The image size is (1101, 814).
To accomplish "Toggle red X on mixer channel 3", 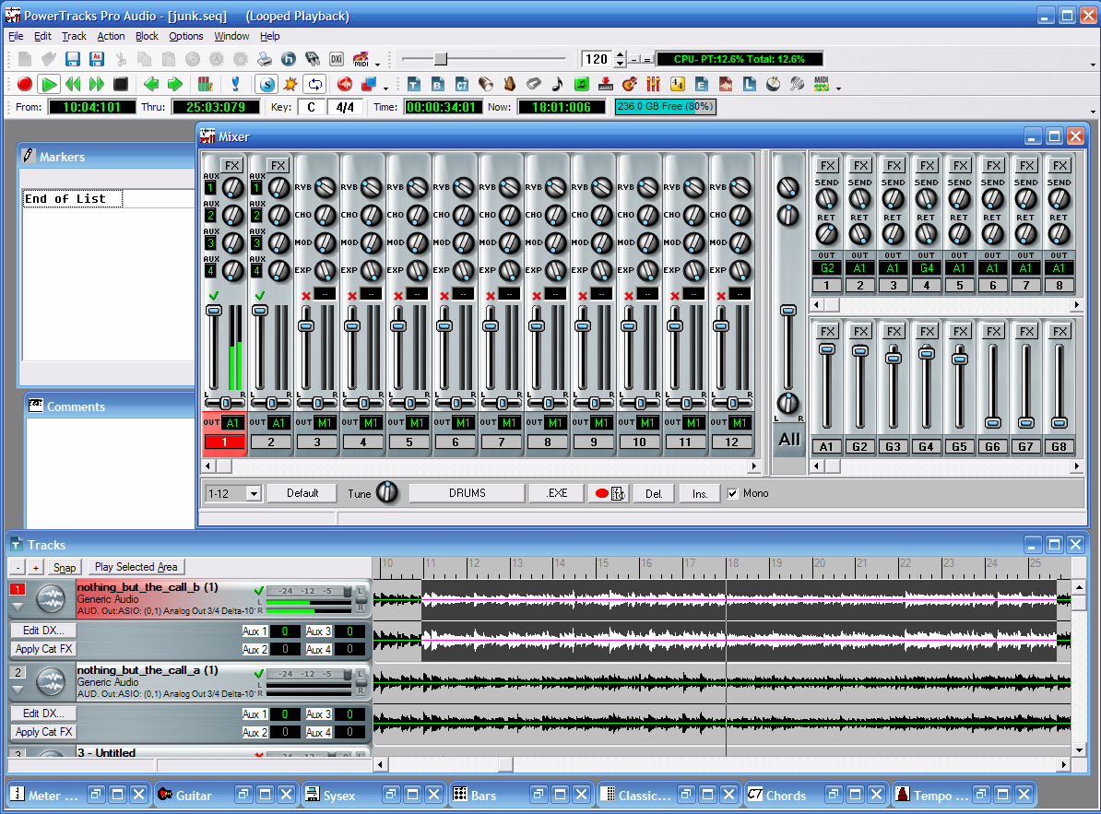I will (x=306, y=295).
